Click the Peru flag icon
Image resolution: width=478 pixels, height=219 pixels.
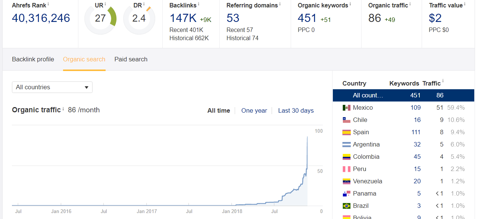347,169
